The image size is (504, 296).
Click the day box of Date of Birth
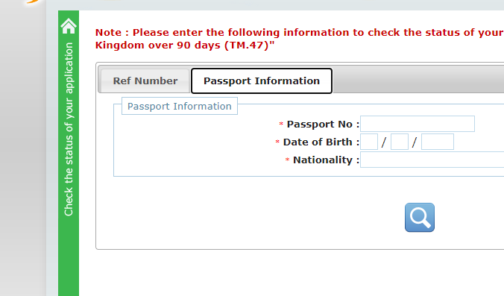(369, 142)
